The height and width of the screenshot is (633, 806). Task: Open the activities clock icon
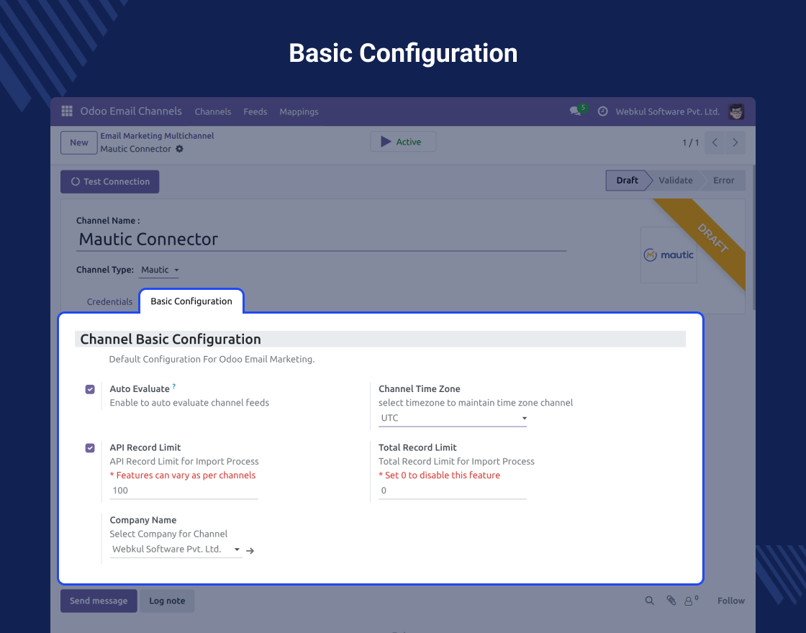(602, 111)
